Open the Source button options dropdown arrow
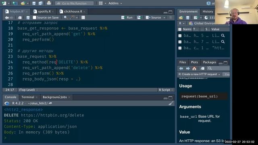 click(164, 18)
